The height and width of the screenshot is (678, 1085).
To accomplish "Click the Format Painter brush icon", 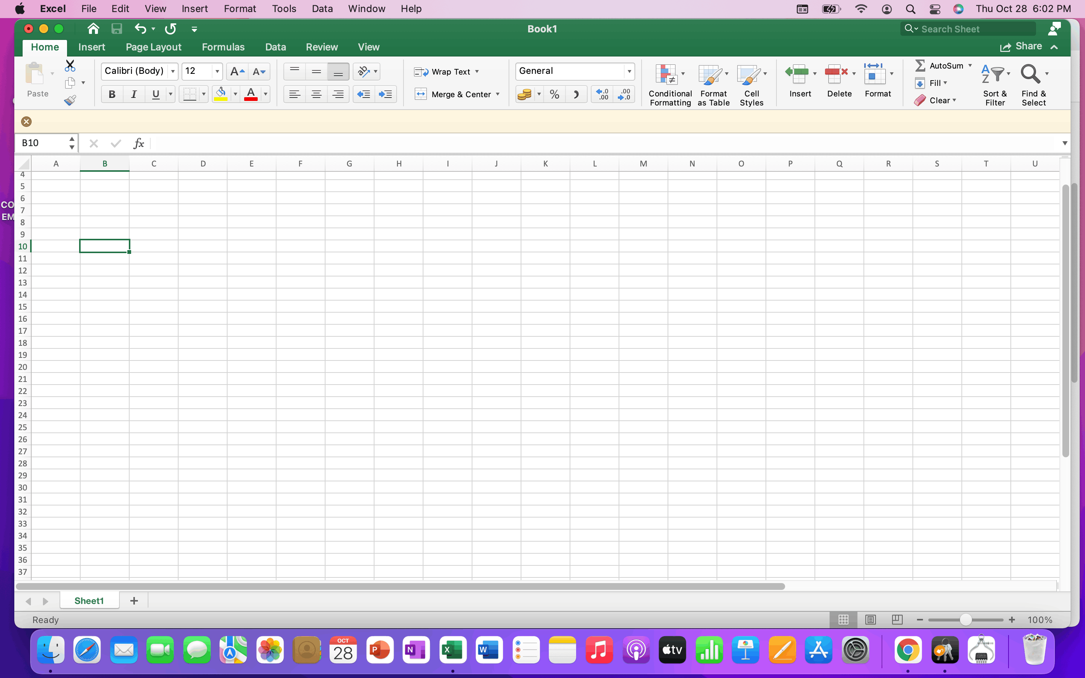I will [70, 100].
